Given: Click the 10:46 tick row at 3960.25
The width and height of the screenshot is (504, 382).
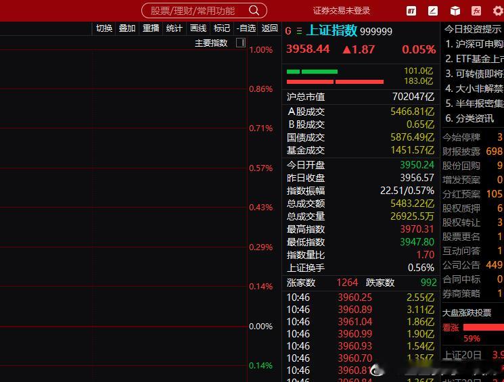Looking at the screenshot, I should pos(361,297).
